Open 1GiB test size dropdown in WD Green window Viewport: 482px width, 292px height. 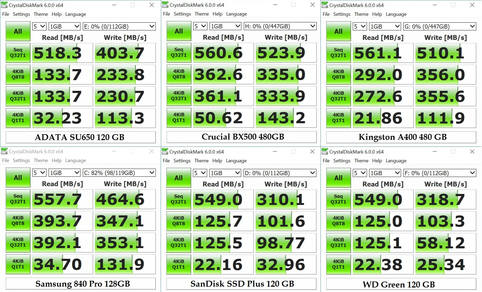tap(385, 173)
